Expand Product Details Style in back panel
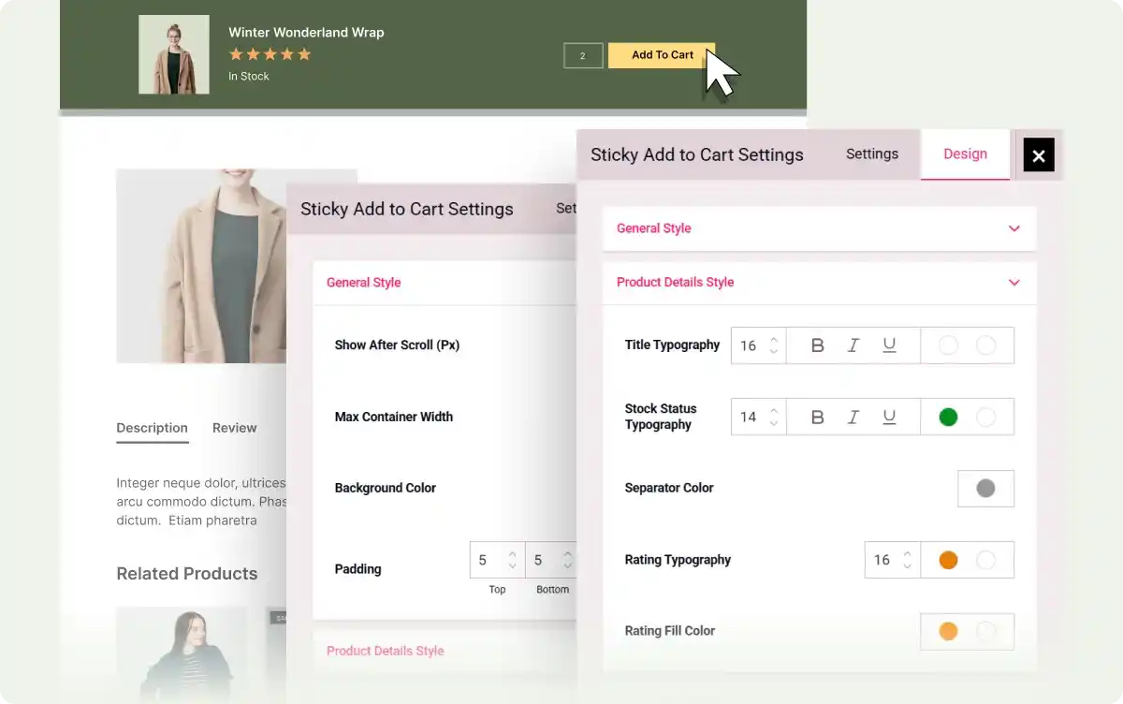Image resolution: width=1123 pixels, height=704 pixels. tap(385, 651)
